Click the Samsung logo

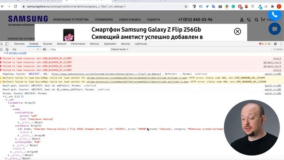coord(28,19)
